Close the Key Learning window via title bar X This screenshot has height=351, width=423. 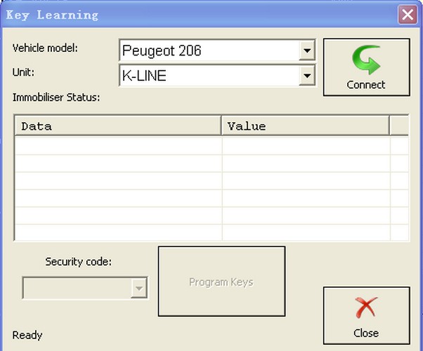coord(408,14)
